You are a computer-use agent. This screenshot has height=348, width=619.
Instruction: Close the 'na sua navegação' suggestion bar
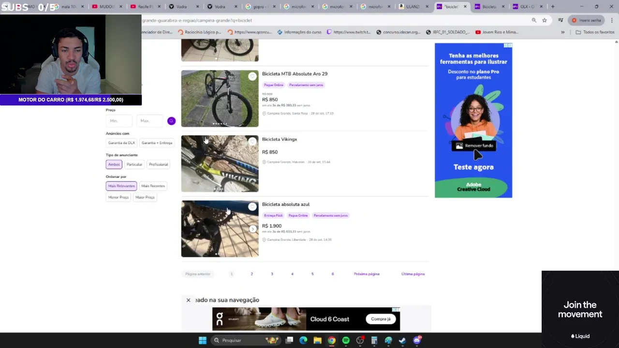(188, 300)
